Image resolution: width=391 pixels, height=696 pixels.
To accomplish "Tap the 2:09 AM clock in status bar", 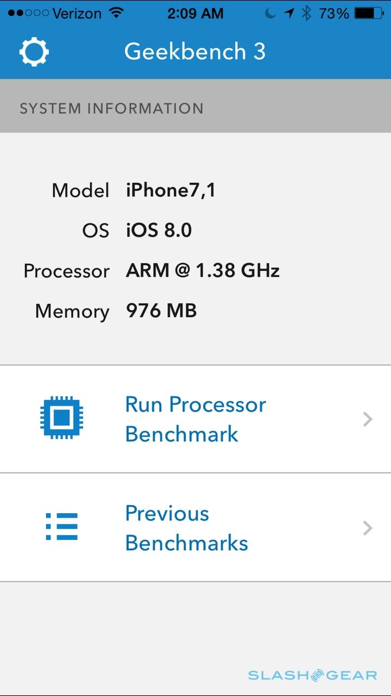I will tap(195, 14).
